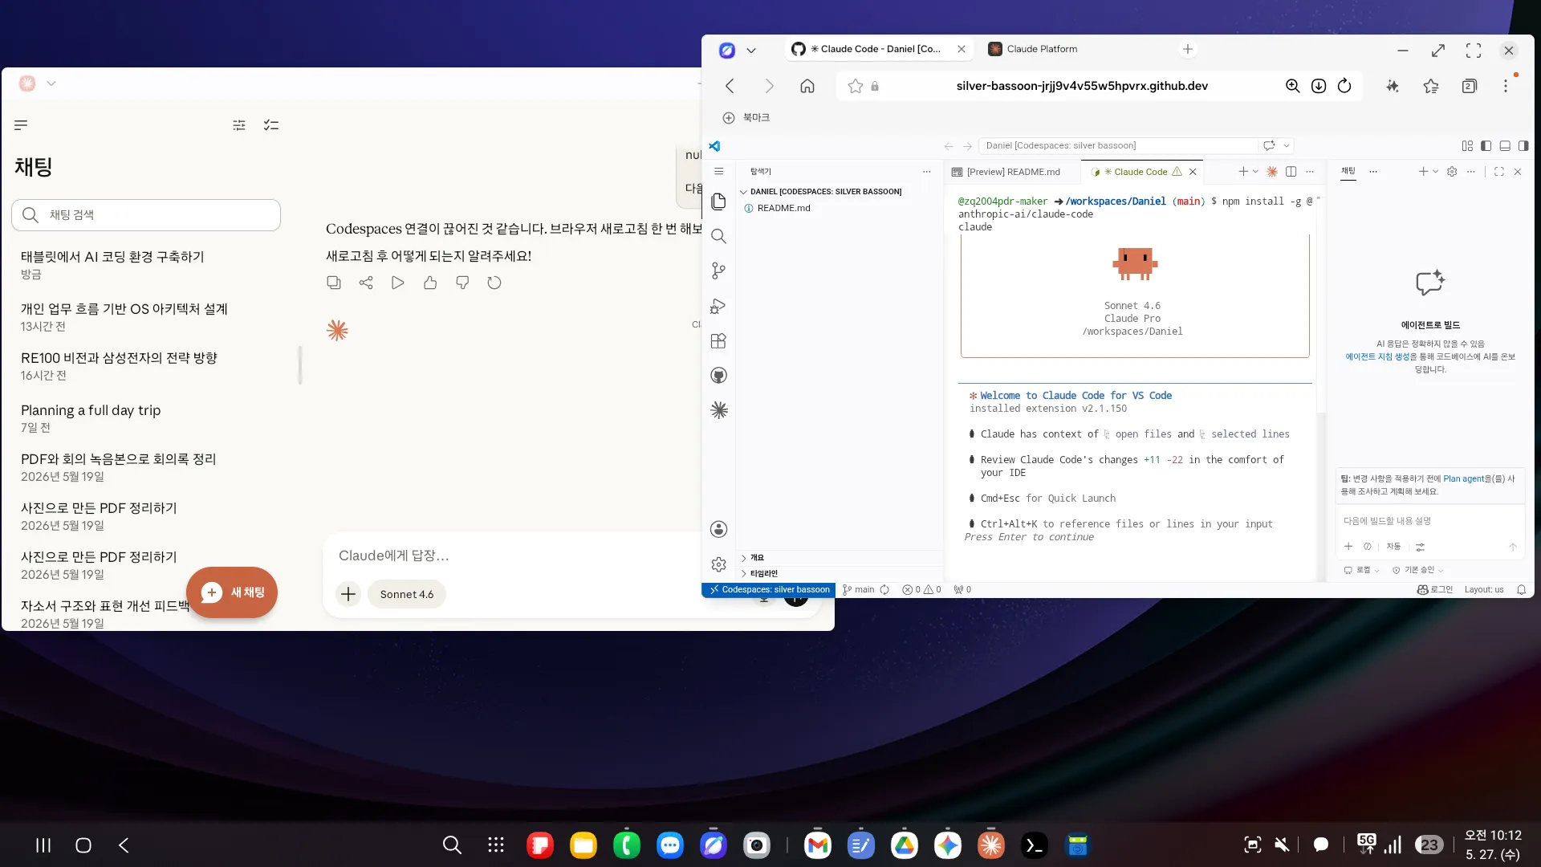1541x867 pixels.
Task: Click the orange Claude icon in editor toolbar
Action: point(1272,172)
